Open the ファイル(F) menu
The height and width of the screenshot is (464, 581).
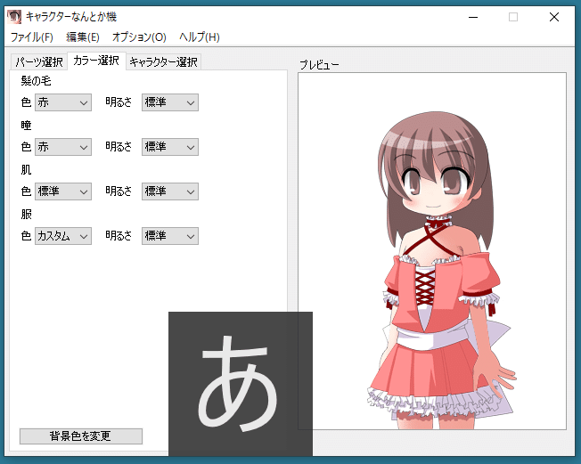31,37
